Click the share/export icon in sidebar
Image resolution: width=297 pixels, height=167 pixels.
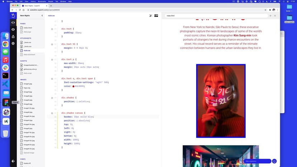click(x=13, y=36)
